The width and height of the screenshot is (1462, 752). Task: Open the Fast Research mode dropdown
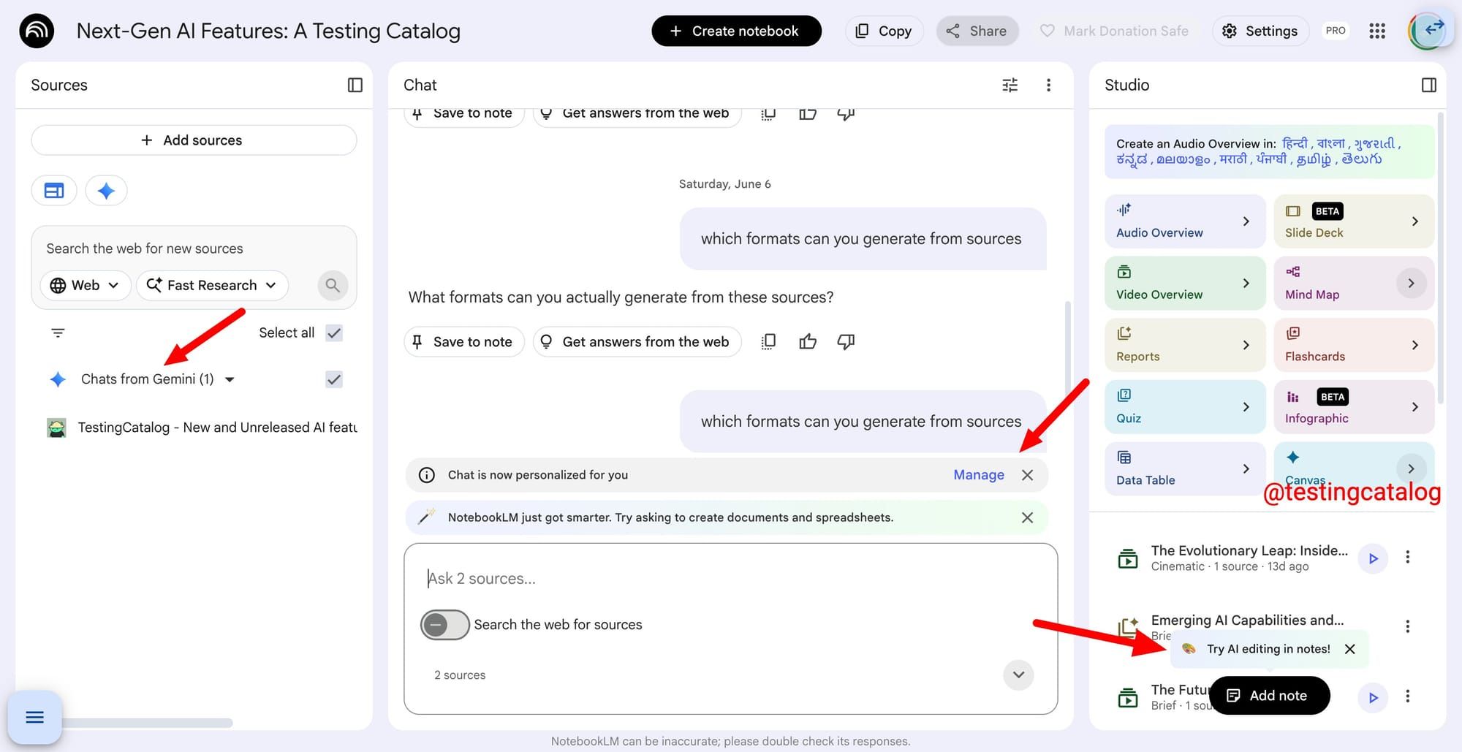(212, 285)
